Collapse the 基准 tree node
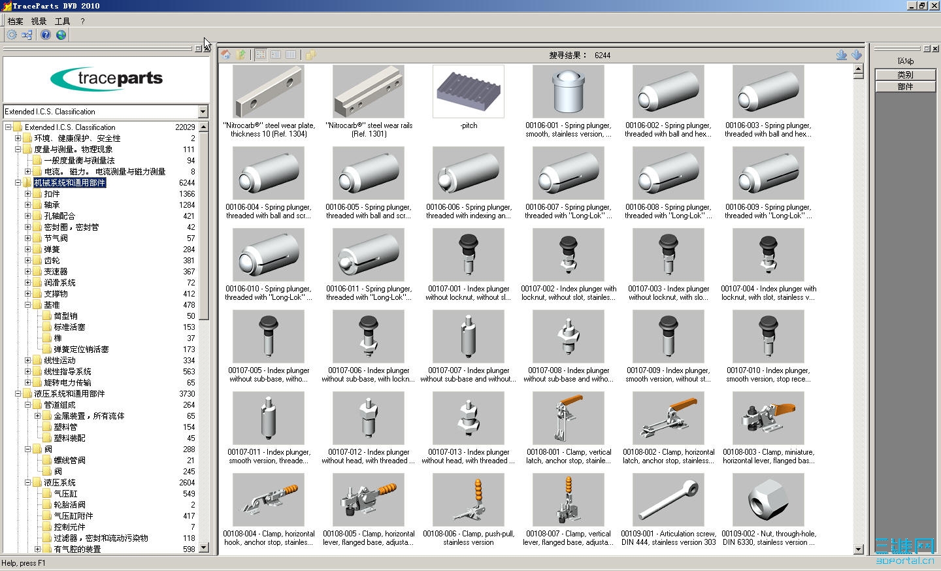This screenshot has width=941, height=571. pos(28,305)
